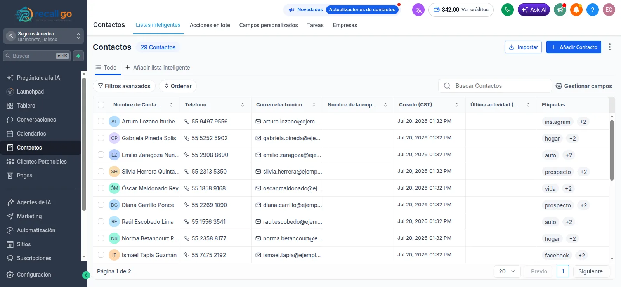This screenshot has width=621, height=287.
Task: Click the ÓM contact avatar
Action: 114,188
